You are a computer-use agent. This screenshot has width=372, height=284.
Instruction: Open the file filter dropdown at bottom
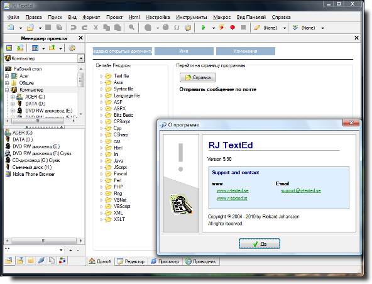click(x=61, y=250)
